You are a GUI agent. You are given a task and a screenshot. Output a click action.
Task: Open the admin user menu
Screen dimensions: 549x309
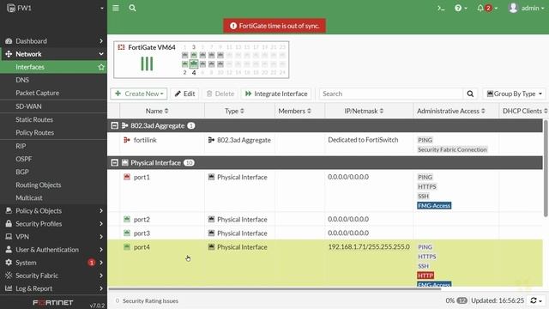coord(526,8)
